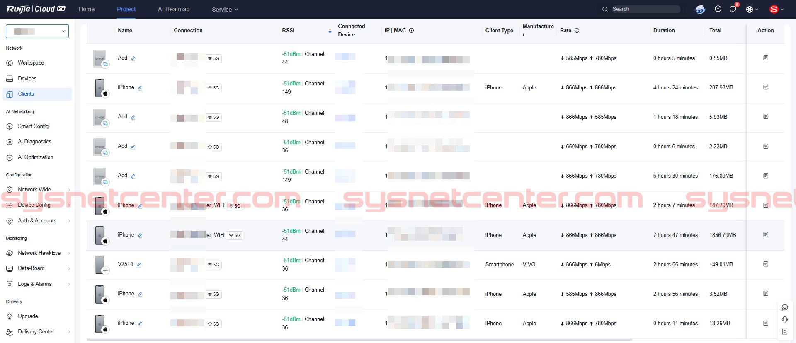Open the Devices page from sidebar
Viewport: 796px width, 343px height.
27,79
